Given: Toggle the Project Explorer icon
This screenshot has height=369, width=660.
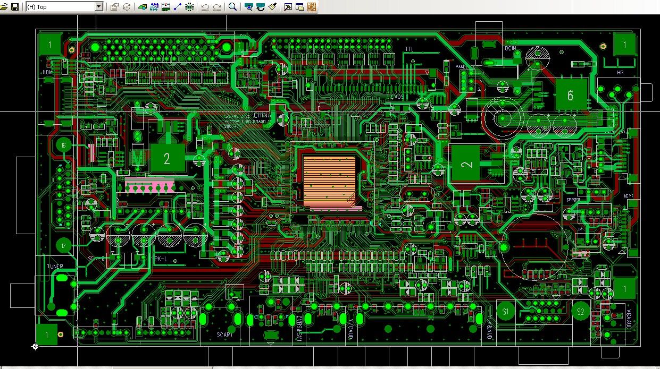Looking at the screenshot, I should click(299, 7).
